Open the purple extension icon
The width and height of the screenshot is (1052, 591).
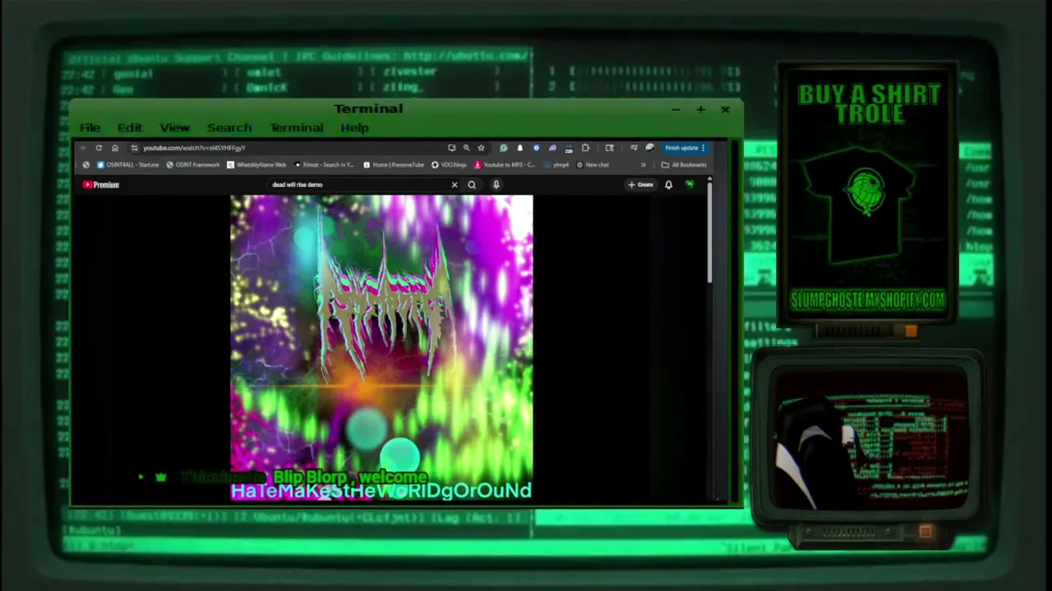coord(552,148)
